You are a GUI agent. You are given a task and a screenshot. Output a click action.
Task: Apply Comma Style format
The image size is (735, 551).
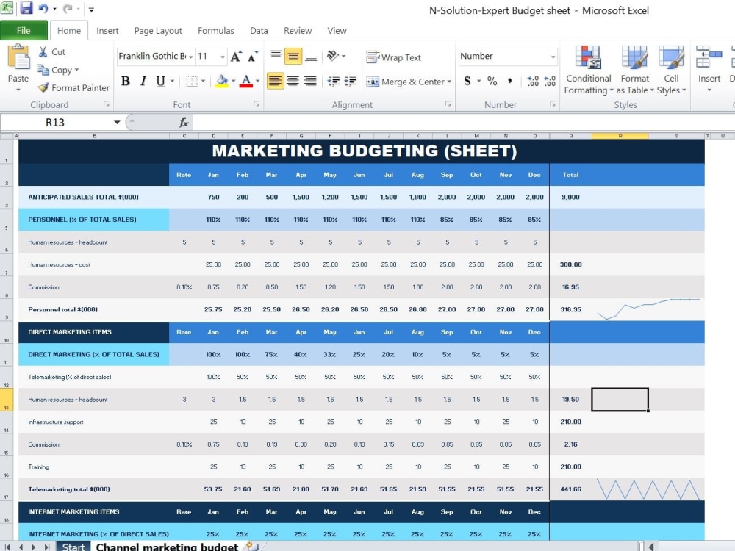point(509,81)
